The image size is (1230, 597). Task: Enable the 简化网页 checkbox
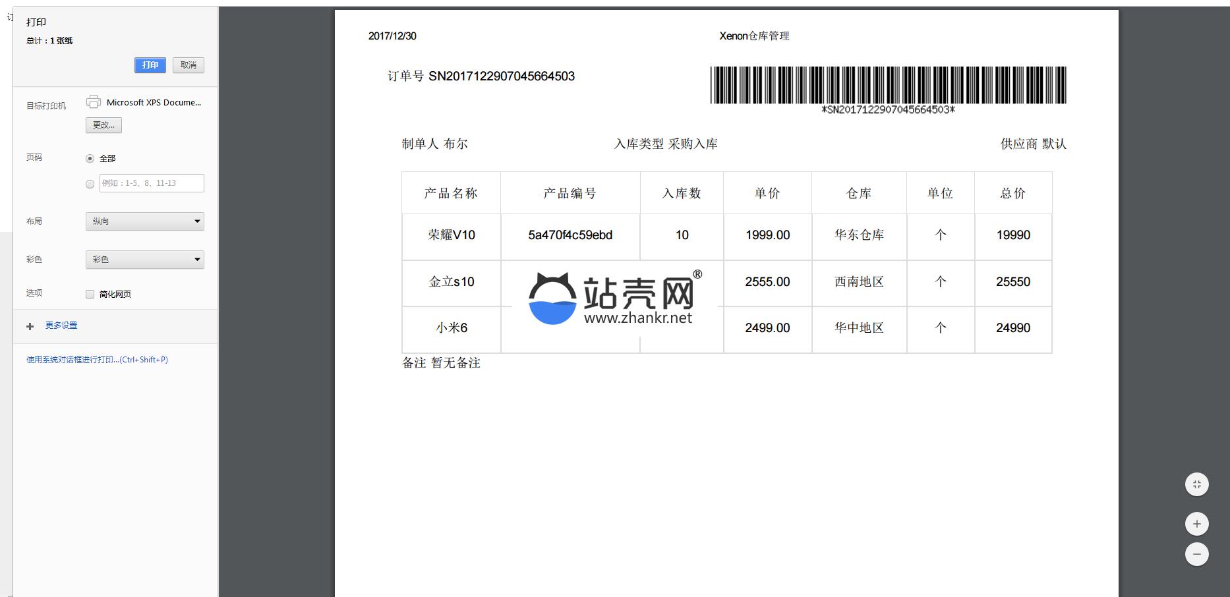click(x=90, y=295)
